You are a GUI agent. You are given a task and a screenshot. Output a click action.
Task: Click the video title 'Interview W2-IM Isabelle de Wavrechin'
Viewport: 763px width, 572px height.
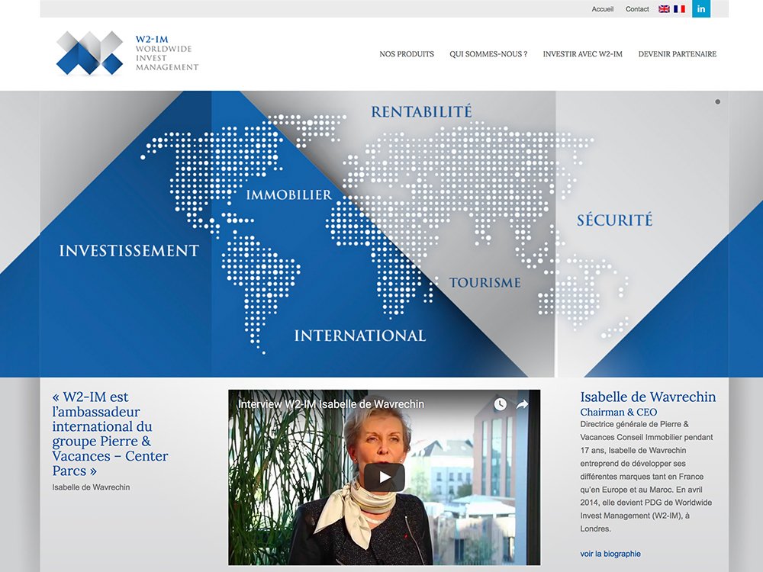331,404
